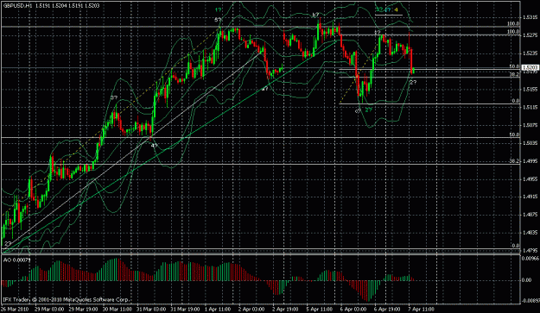Image resolution: width=540 pixels, height=313 pixels.
Task: Click the 0.0 Fibonacci label near 1.5115
Action: pyautogui.click(x=516, y=101)
